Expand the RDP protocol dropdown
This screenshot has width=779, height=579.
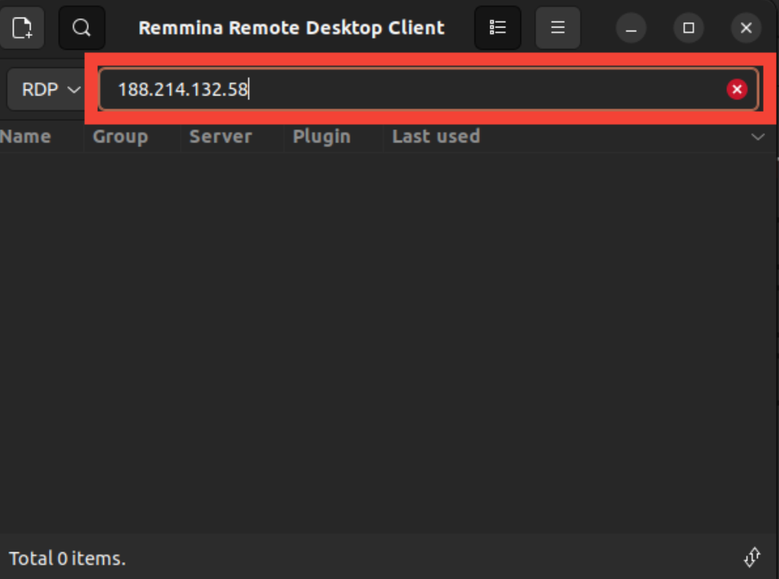[51, 89]
